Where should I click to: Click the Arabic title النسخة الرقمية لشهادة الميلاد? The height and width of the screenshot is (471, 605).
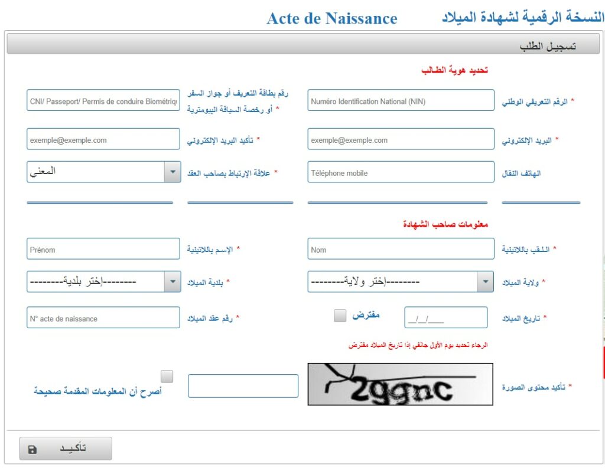[x=523, y=17]
